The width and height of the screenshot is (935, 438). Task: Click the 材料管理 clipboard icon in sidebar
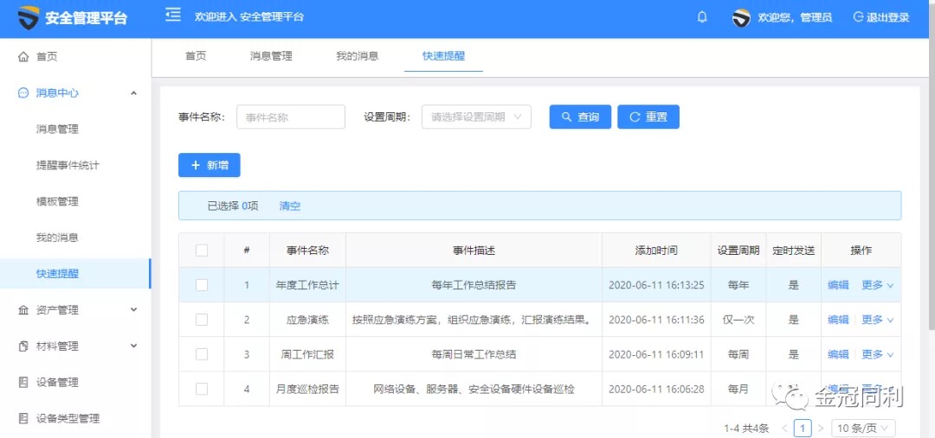pos(23,346)
